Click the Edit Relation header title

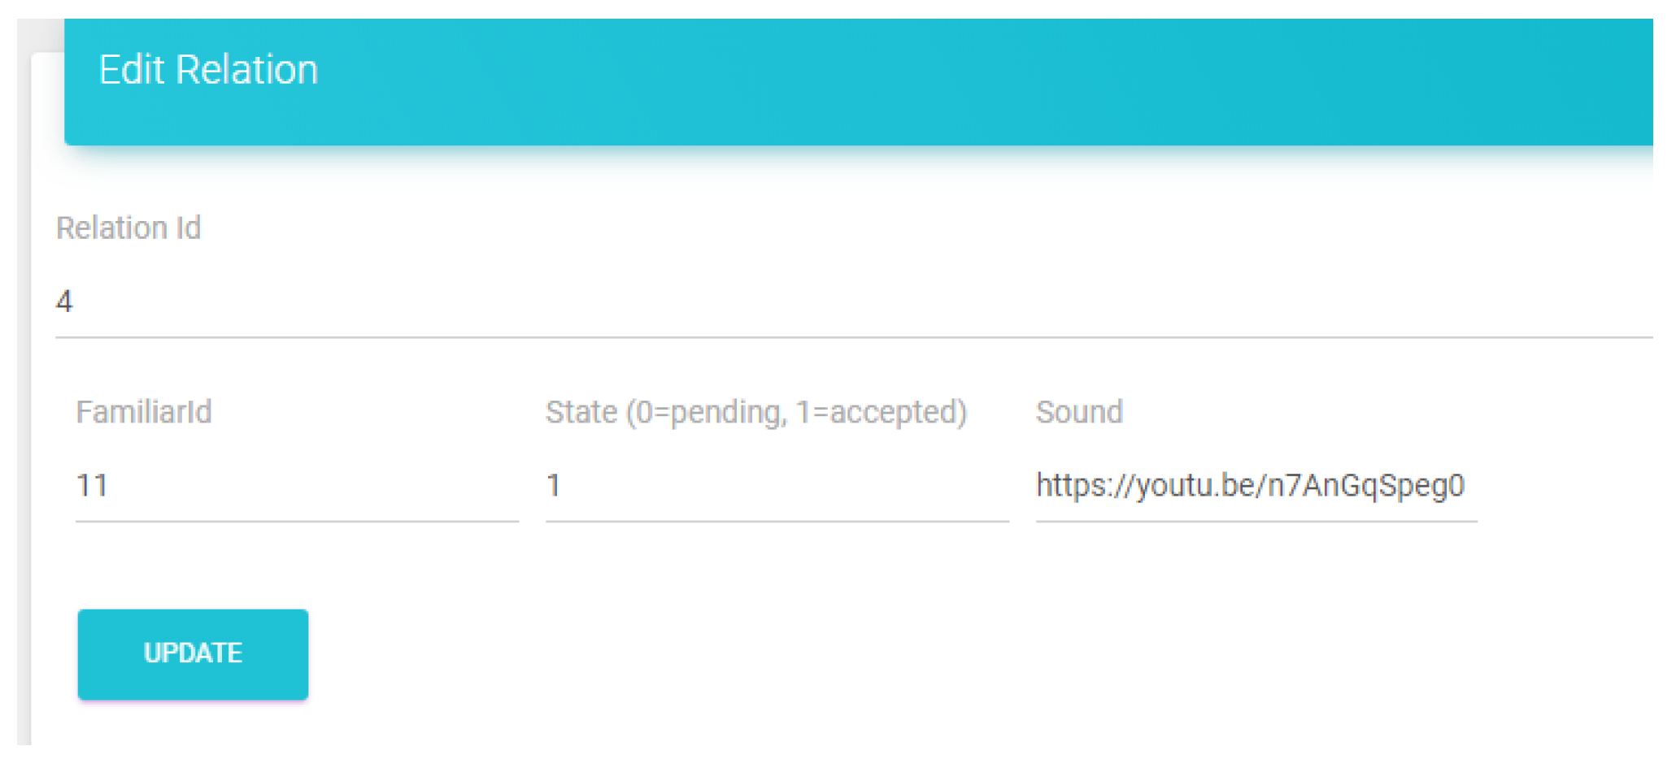pos(208,70)
